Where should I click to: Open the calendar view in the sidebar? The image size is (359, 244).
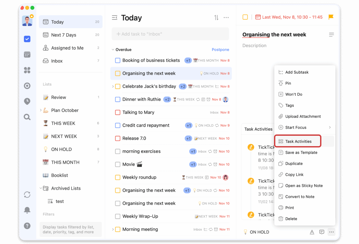point(27,54)
